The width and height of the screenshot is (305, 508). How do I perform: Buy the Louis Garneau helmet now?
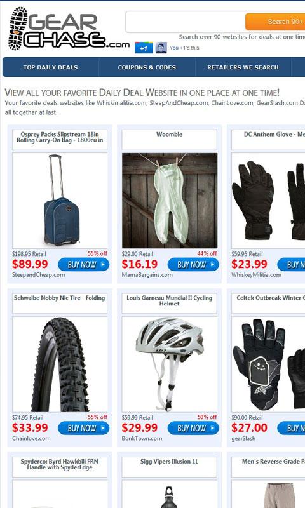(193, 428)
